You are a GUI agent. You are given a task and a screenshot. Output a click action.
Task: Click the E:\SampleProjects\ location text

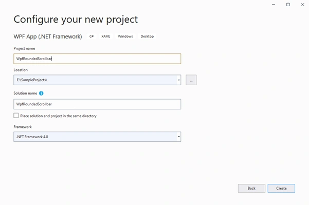click(x=32, y=80)
